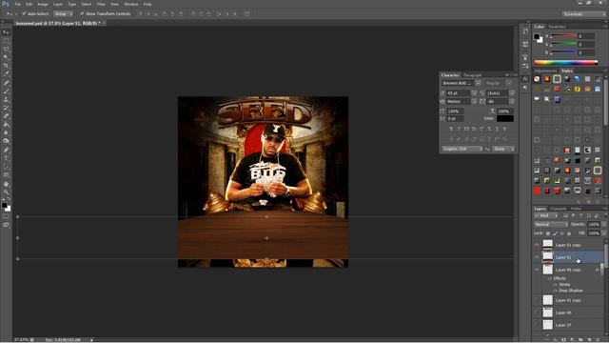Show Layer 41 copy via visibility box

[x=537, y=300]
